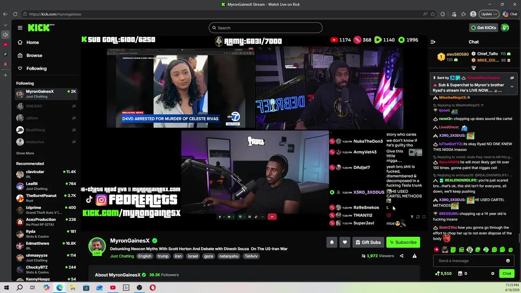Viewport: 521px width, 293px height.
Task: Insert the red emote from quick emotes
Action: pyautogui.click(x=437, y=249)
